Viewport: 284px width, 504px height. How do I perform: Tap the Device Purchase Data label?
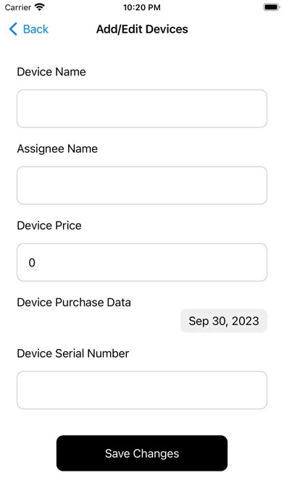(x=74, y=303)
